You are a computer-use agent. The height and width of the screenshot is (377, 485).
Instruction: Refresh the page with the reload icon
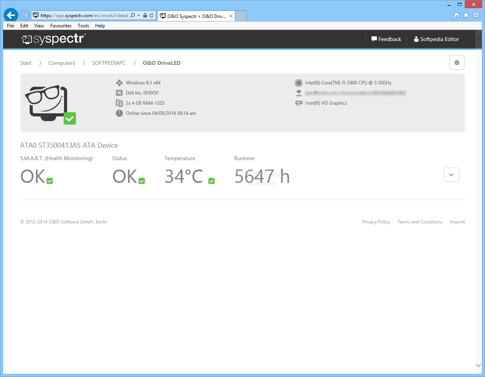click(151, 15)
